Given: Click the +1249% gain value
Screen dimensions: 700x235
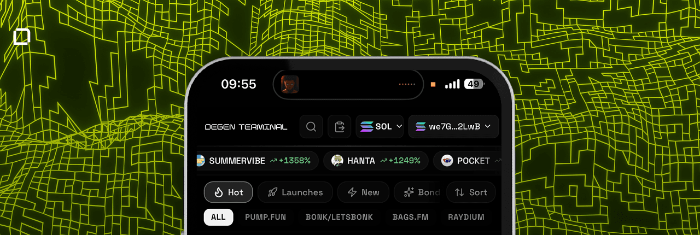Looking at the screenshot, I should click(x=405, y=161).
